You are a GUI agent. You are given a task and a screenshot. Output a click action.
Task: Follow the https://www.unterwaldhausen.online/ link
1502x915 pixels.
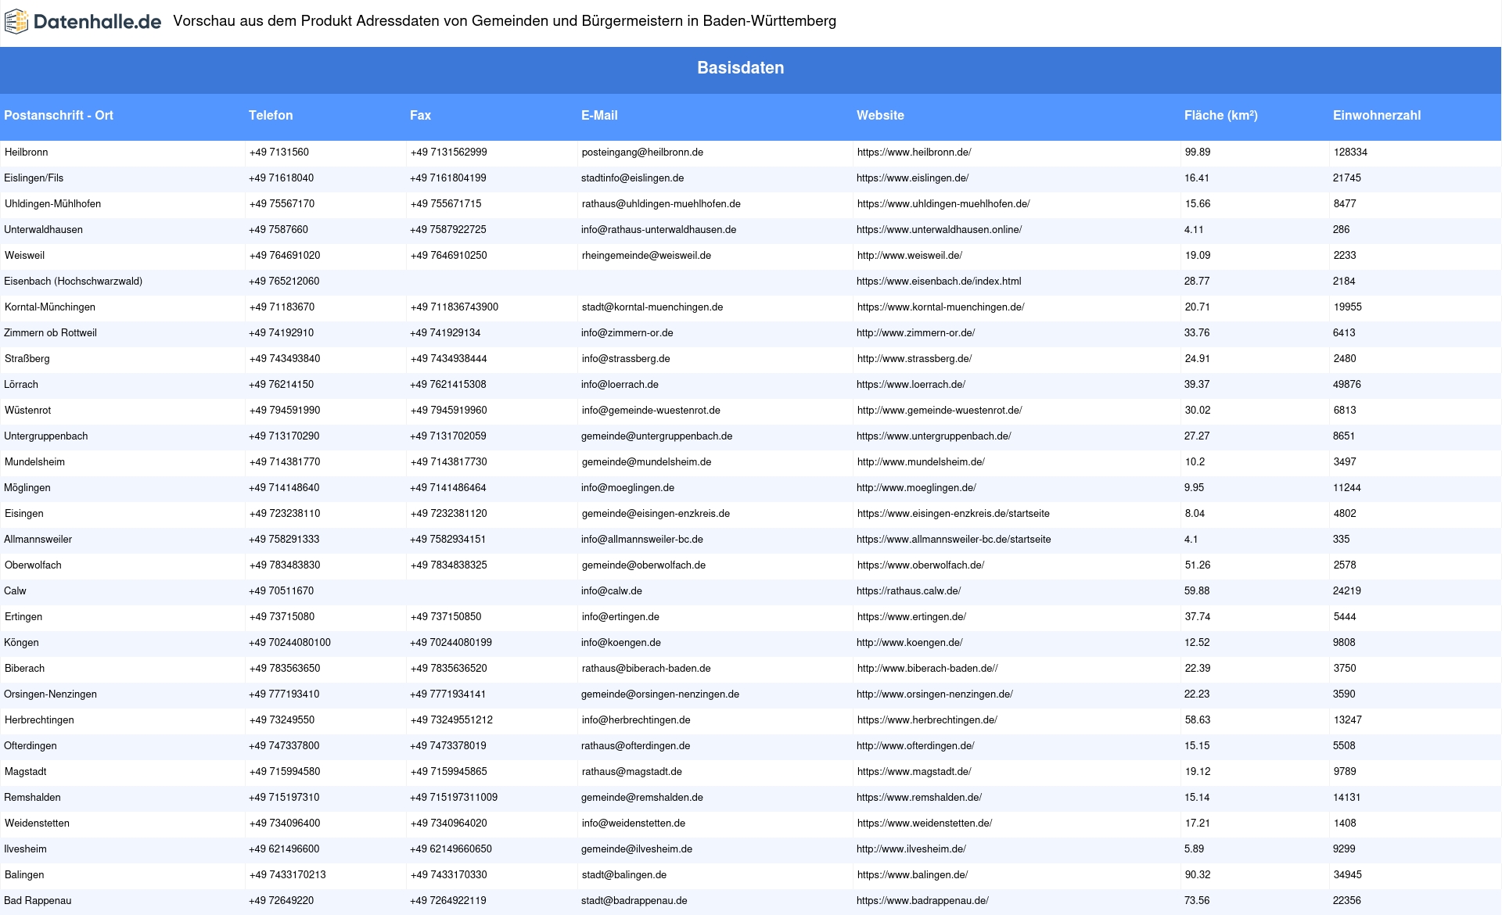pos(939,230)
